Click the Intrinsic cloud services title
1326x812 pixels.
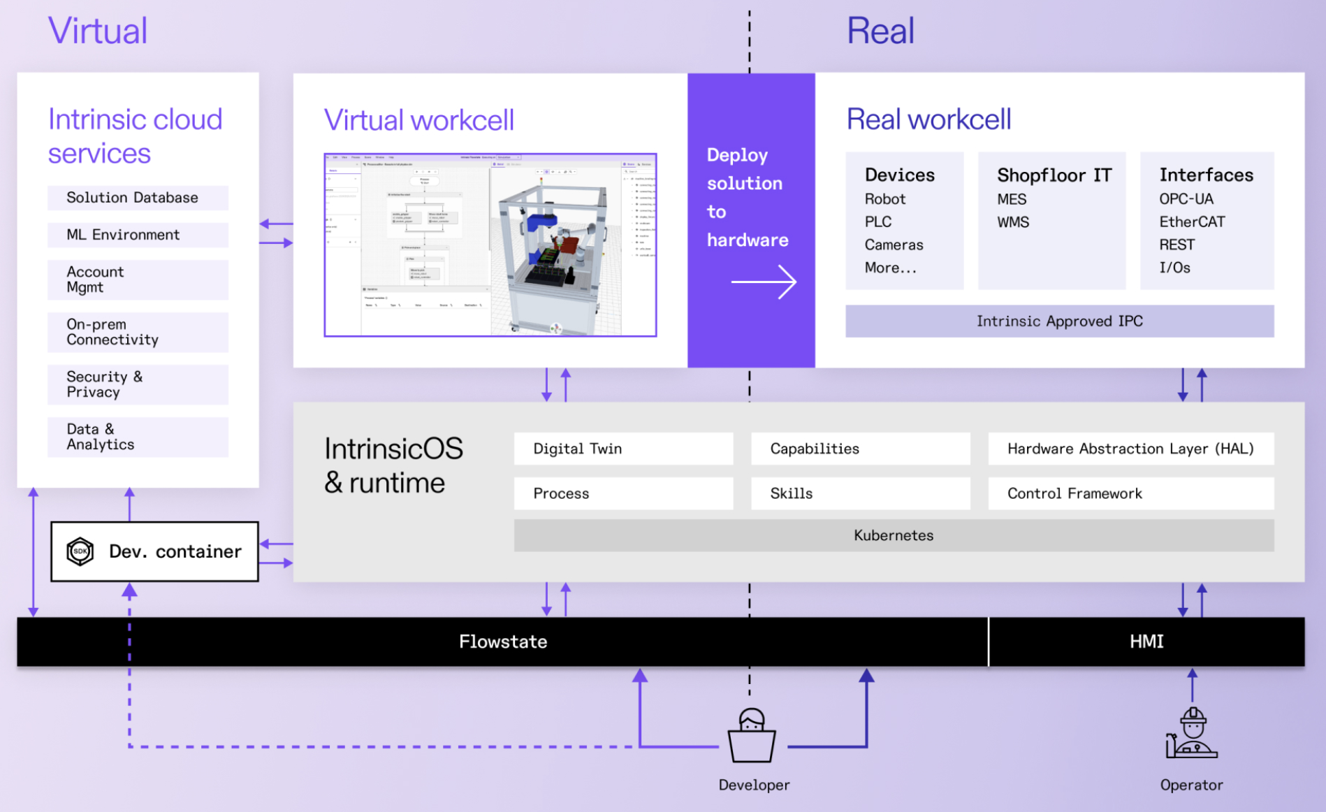(135, 136)
